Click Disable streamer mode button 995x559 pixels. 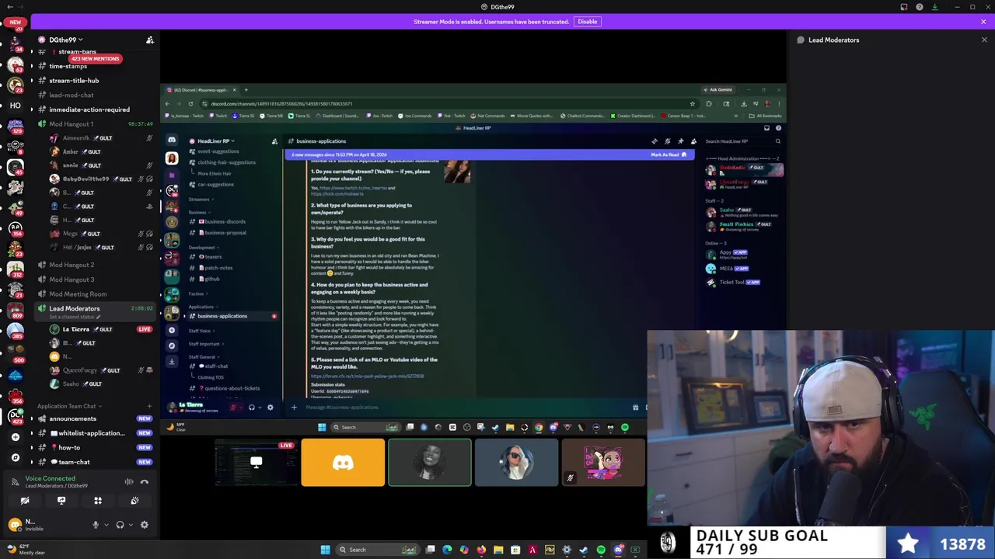coord(587,22)
